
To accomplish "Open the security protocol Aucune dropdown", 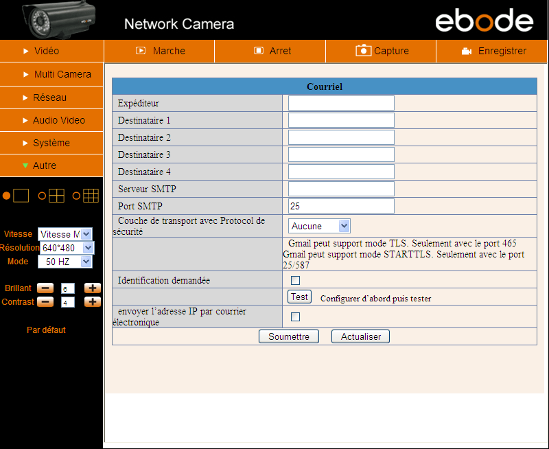I will (319, 226).
